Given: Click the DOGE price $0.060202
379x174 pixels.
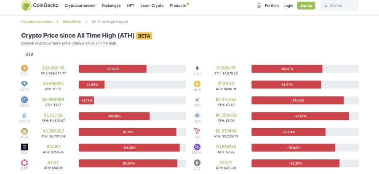Looking at the screenshot, I should coord(53,131).
